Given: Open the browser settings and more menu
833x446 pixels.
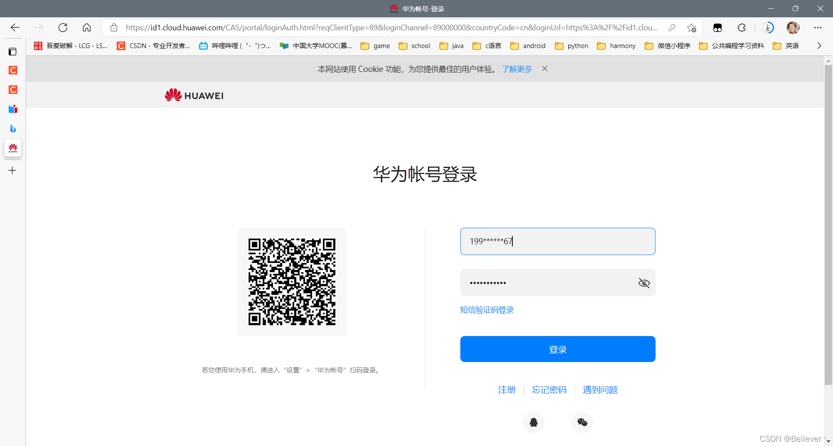Looking at the screenshot, I should pos(818,28).
